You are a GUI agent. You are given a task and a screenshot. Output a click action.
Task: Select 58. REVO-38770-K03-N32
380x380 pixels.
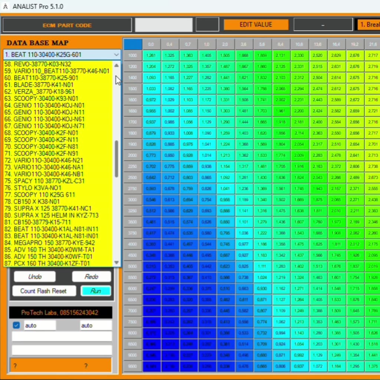click(x=58, y=64)
